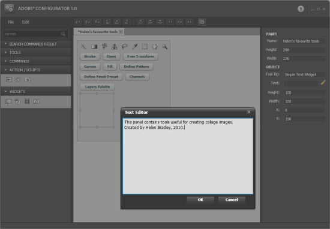Select the Simple Text widget icon
This screenshot has height=229, width=330.
(x=17, y=101)
